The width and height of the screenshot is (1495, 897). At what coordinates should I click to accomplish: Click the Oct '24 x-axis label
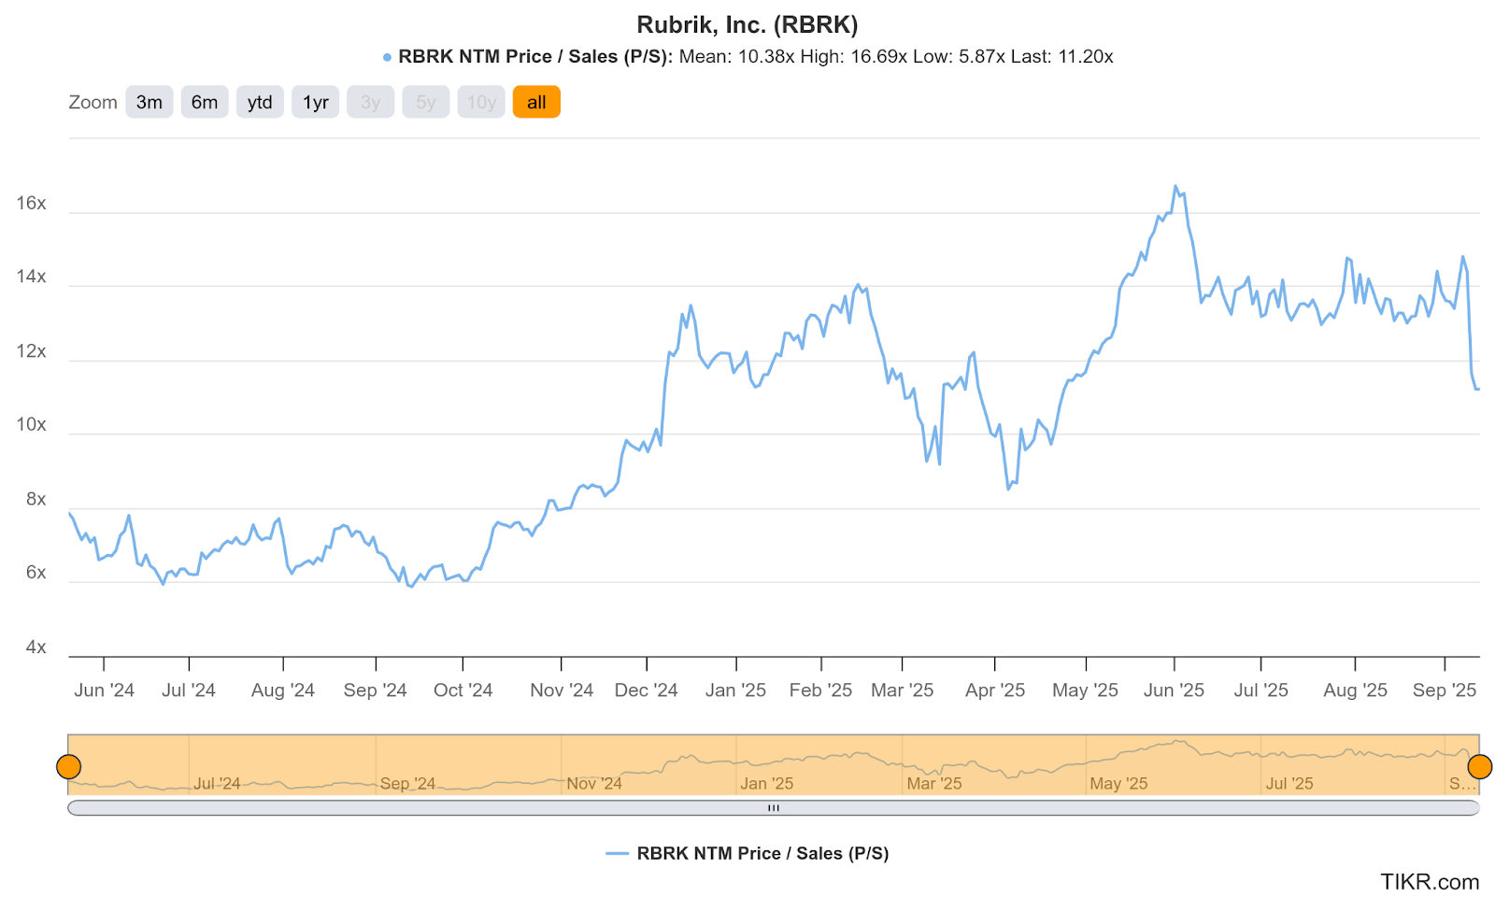point(463,690)
